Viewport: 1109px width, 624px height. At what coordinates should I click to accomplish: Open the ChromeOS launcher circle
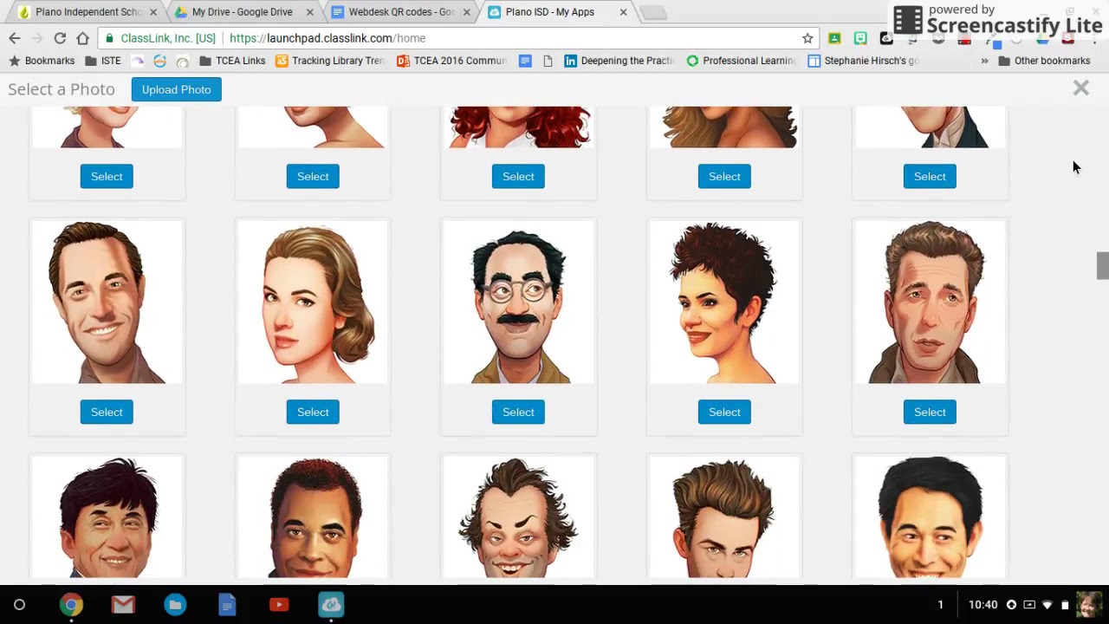point(19,605)
